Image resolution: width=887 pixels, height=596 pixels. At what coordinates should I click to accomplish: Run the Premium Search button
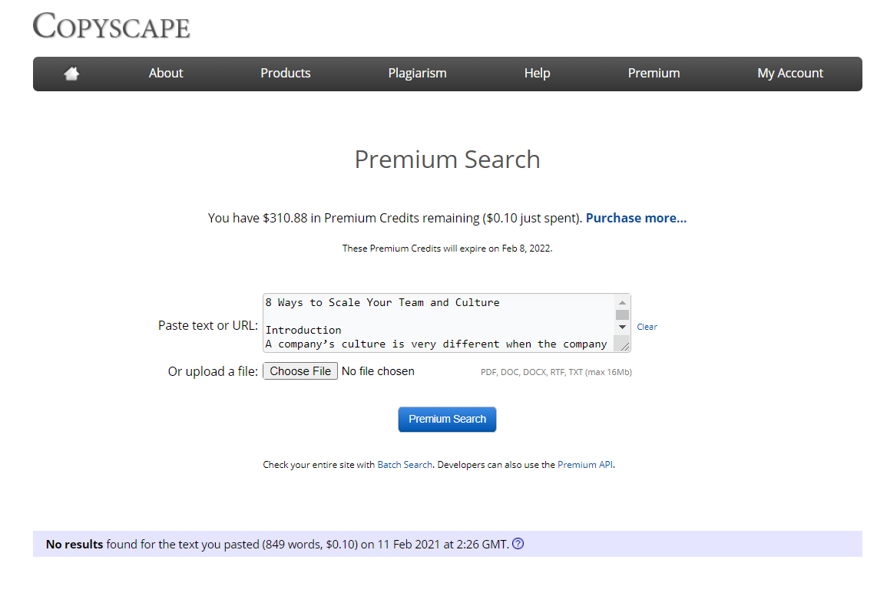click(447, 419)
